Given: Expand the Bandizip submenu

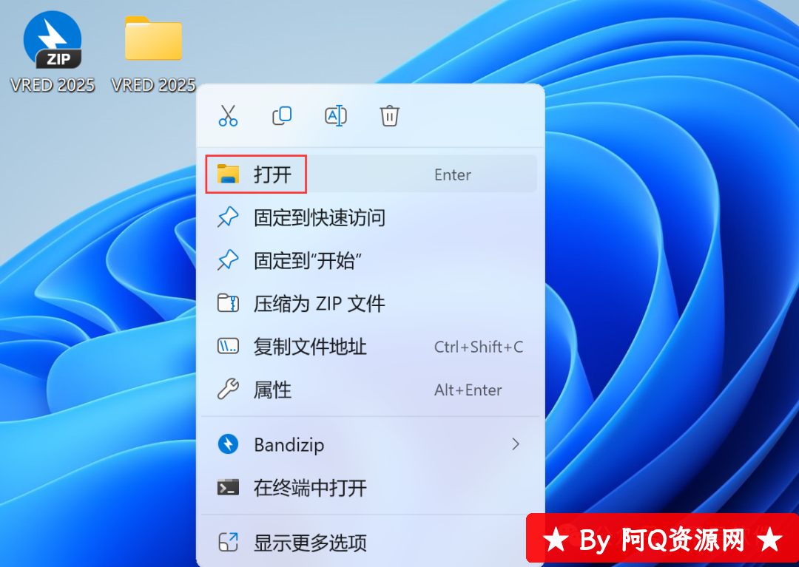Looking at the screenshot, I should (371, 444).
